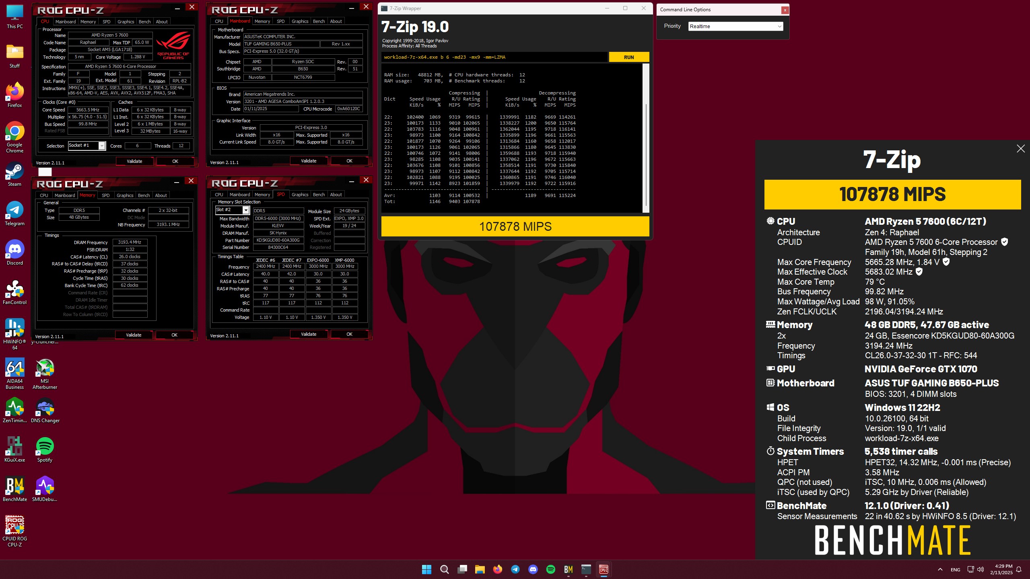1030x579 pixels.
Task: Close Command Line Options window
Action: click(785, 10)
